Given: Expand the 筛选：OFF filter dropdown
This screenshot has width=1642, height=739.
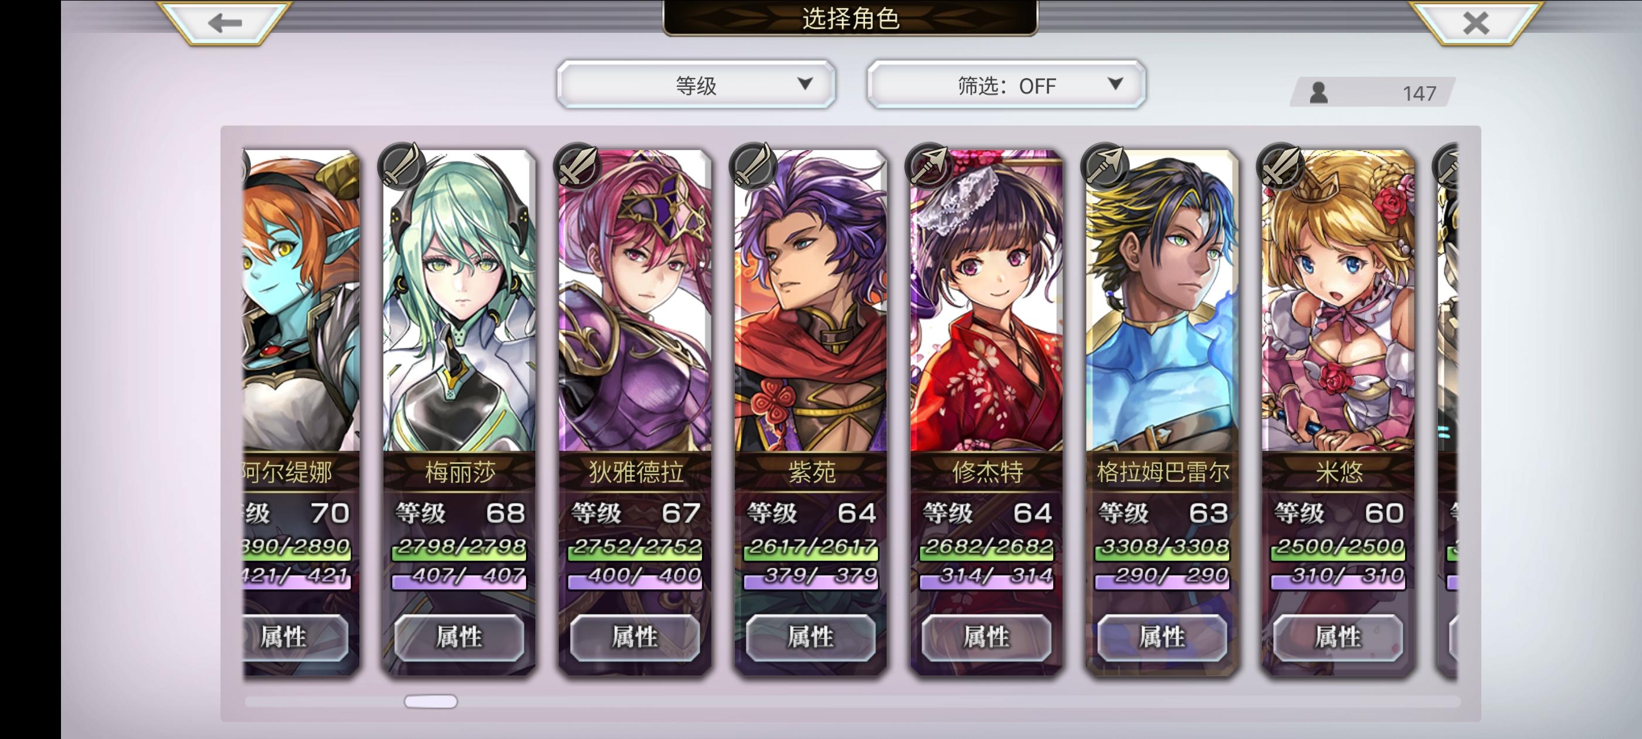Looking at the screenshot, I should tap(1006, 85).
